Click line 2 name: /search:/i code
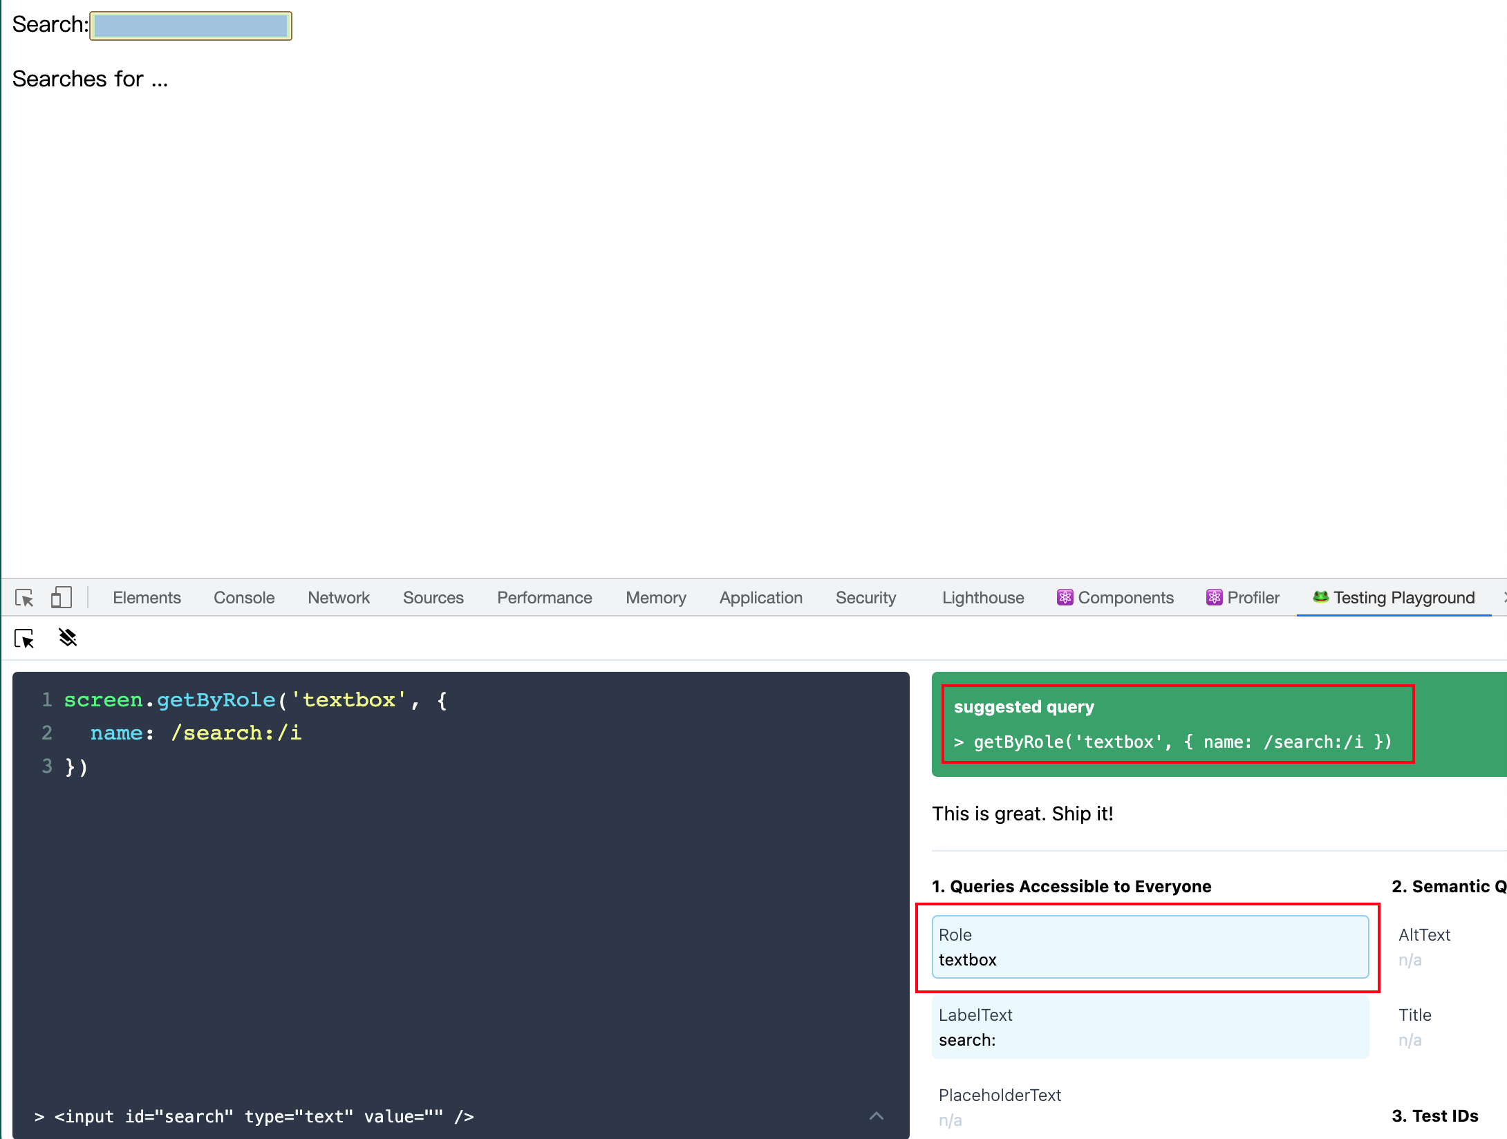1507x1139 pixels. (x=196, y=733)
